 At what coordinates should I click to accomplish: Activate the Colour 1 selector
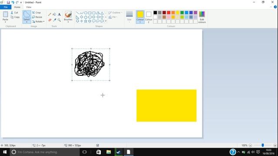point(140,17)
